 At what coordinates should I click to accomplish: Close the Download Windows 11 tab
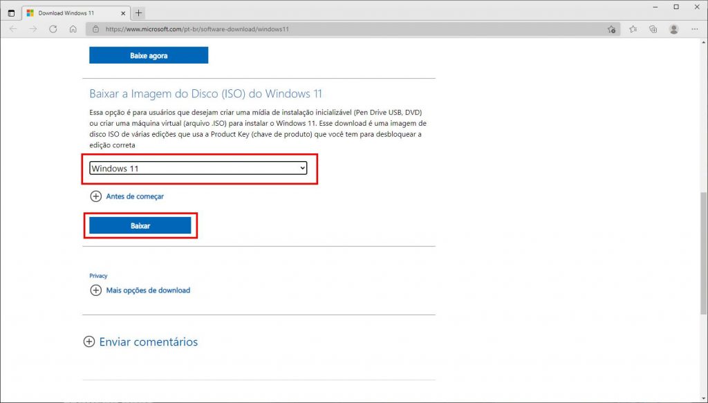click(122, 12)
